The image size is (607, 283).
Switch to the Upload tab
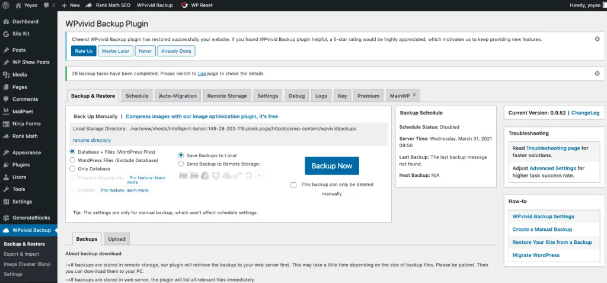(x=117, y=239)
